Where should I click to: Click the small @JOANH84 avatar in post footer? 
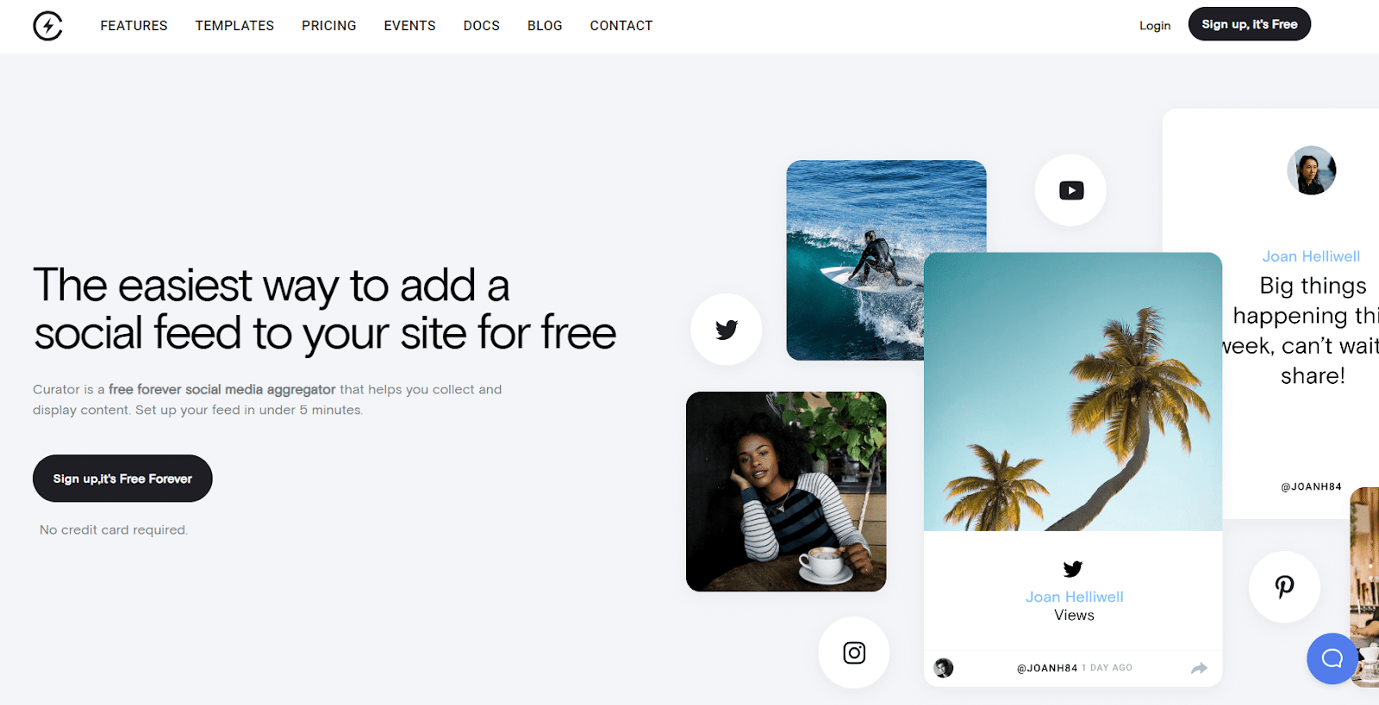pos(944,668)
